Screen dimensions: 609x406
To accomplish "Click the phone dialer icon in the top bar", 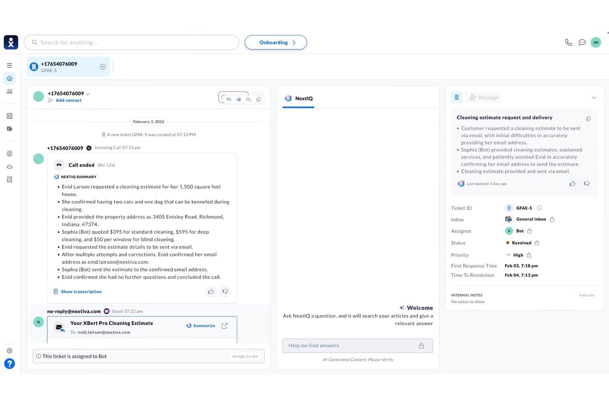I will [568, 42].
